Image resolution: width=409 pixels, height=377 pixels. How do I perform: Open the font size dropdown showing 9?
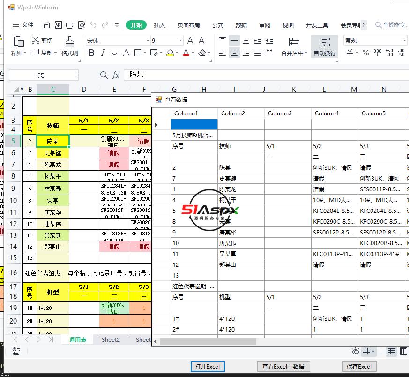(x=180, y=40)
